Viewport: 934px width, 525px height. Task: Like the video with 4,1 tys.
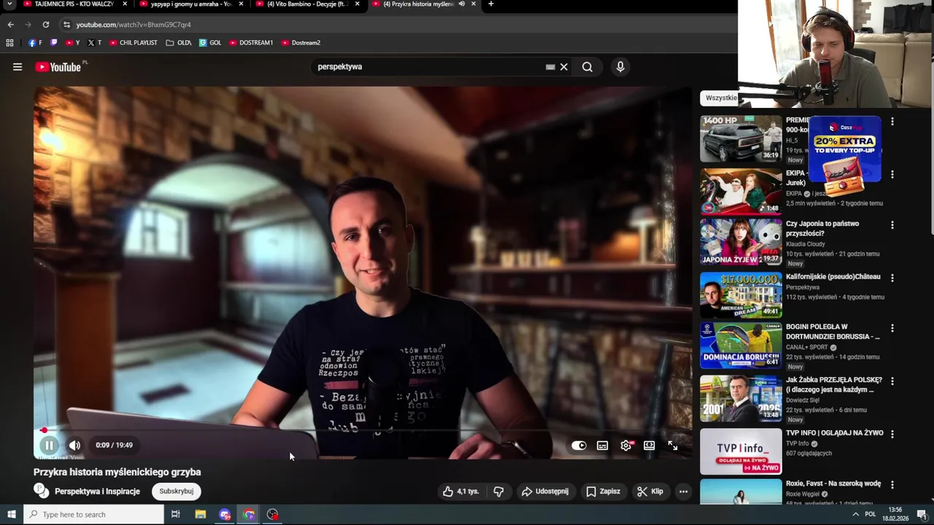click(460, 491)
